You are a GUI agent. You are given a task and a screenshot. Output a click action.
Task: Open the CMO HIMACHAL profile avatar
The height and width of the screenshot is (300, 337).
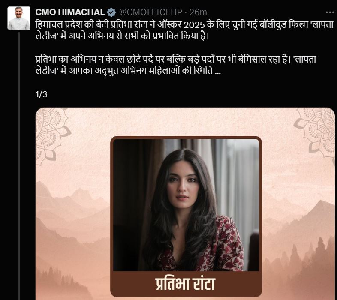[x=19, y=18]
